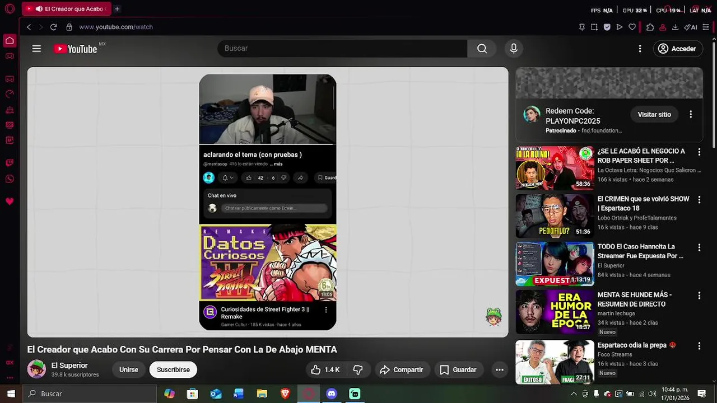Open Easy Setup sliders icon in toolbar
Screen dimensions: 717x403
pos(706,27)
